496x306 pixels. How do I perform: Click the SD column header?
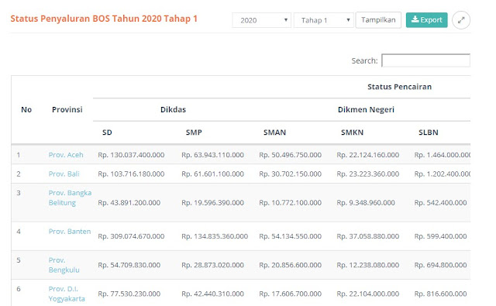coord(107,132)
